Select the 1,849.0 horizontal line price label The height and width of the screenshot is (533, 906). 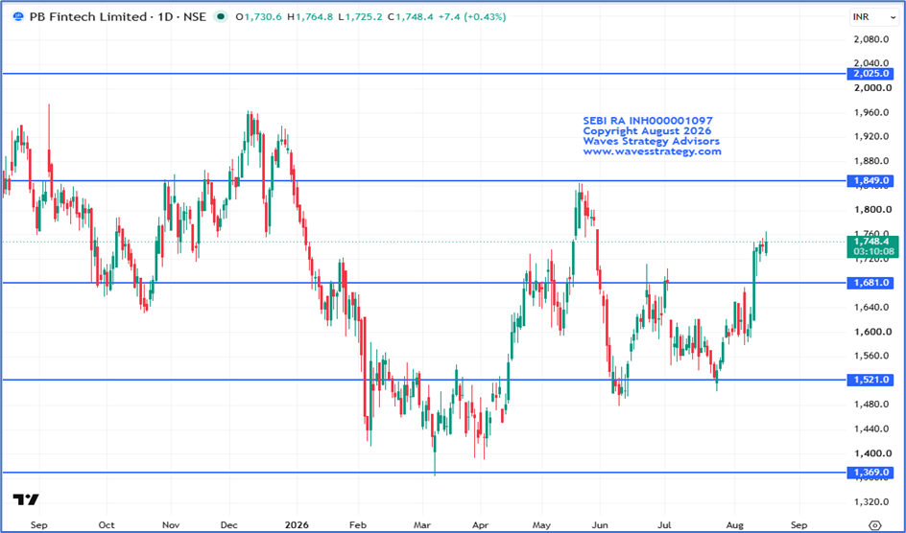point(870,181)
